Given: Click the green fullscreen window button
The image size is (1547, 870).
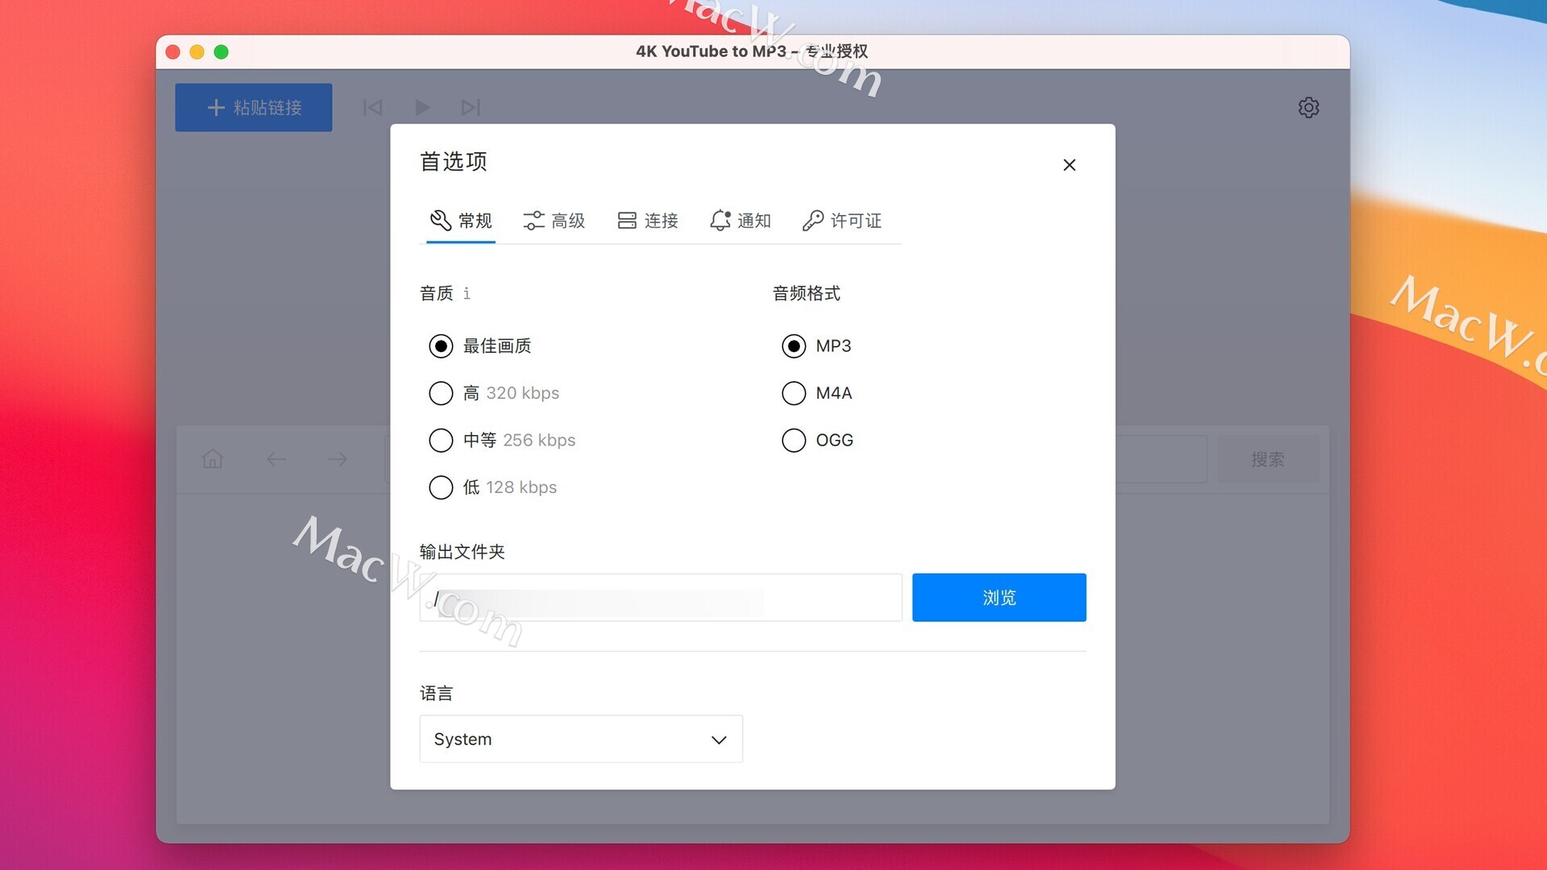Looking at the screenshot, I should pyautogui.click(x=221, y=52).
